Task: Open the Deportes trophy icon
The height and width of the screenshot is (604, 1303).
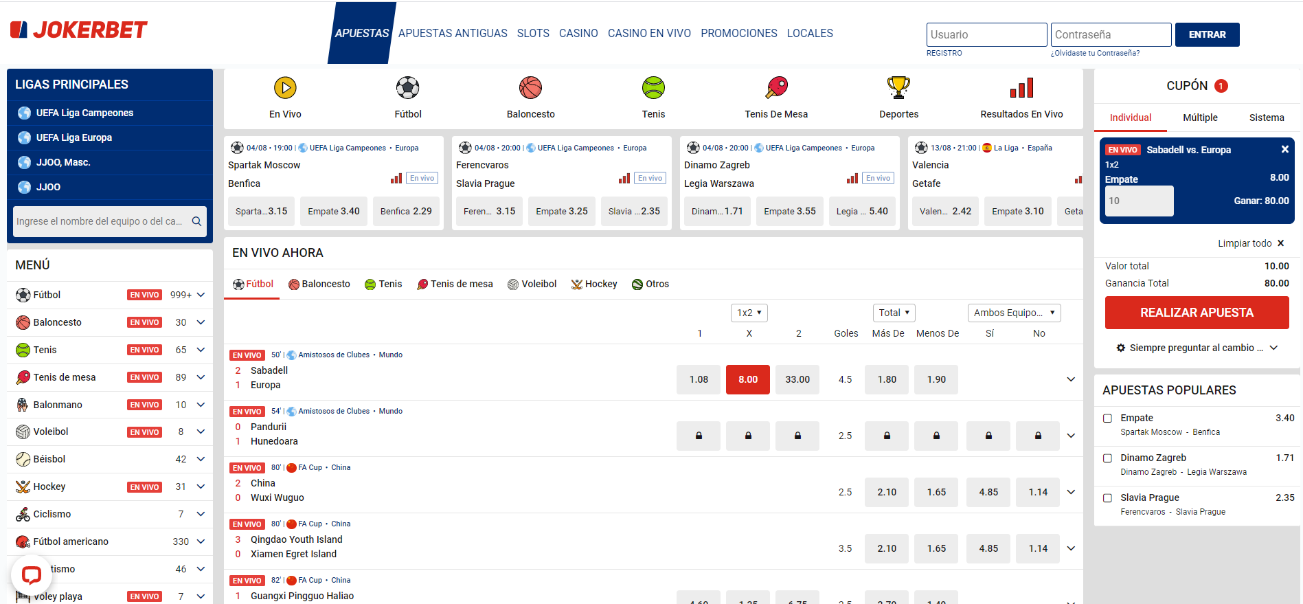Action: click(x=898, y=88)
